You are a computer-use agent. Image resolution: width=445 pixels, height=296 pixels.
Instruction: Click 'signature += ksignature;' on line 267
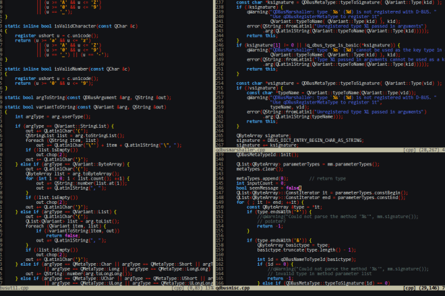coord(268,145)
